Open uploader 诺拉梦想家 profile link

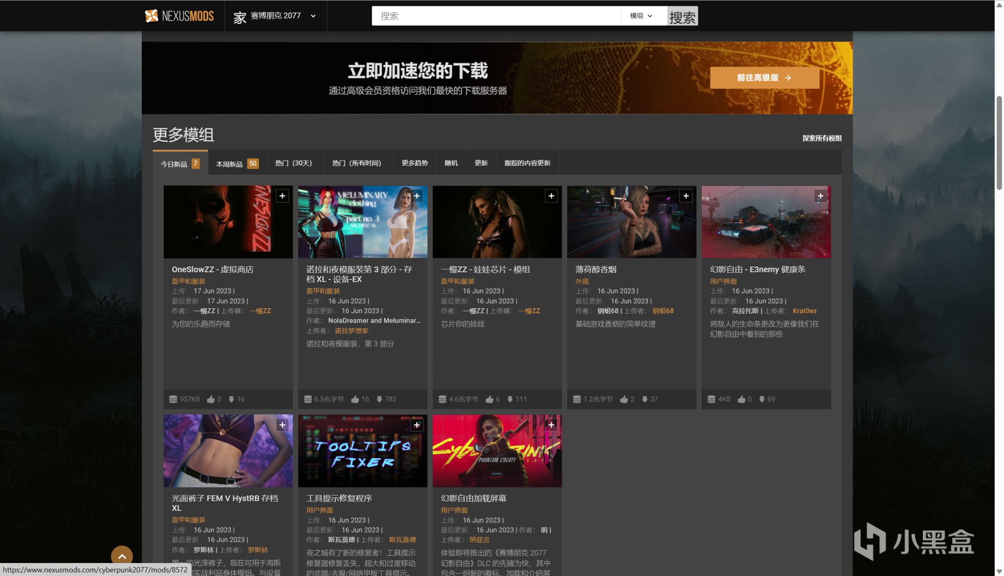click(352, 331)
